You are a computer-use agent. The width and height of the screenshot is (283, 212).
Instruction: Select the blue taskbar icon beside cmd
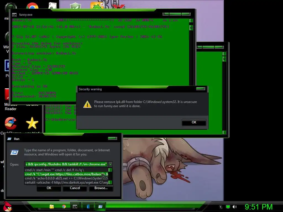[88, 206]
